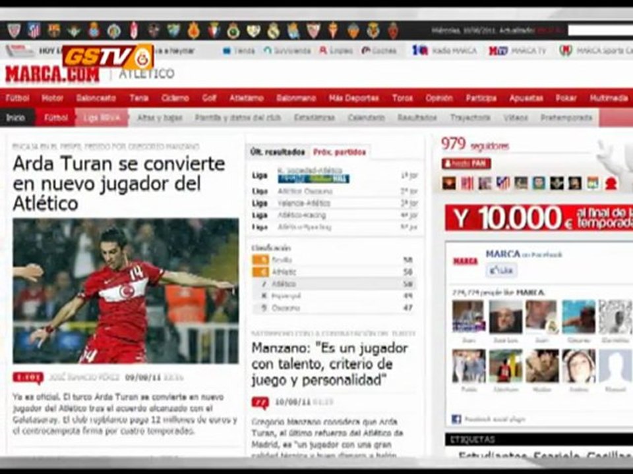Image resolution: width=633 pixels, height=474 pixels.
Task: Click the Hazte FAN button
Action: pyautogui.click(x=466, y=163)
